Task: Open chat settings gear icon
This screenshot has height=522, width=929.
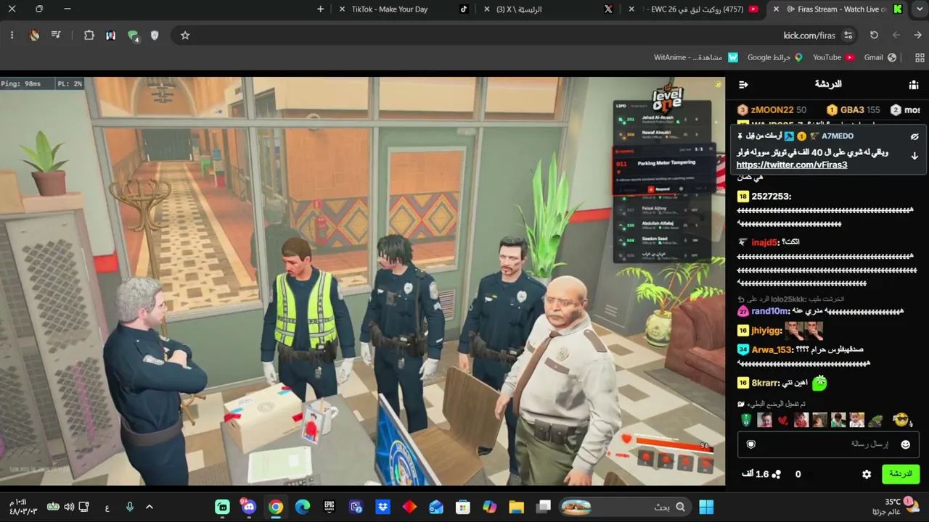Action: pyautogui.click(x=867, y=474)
